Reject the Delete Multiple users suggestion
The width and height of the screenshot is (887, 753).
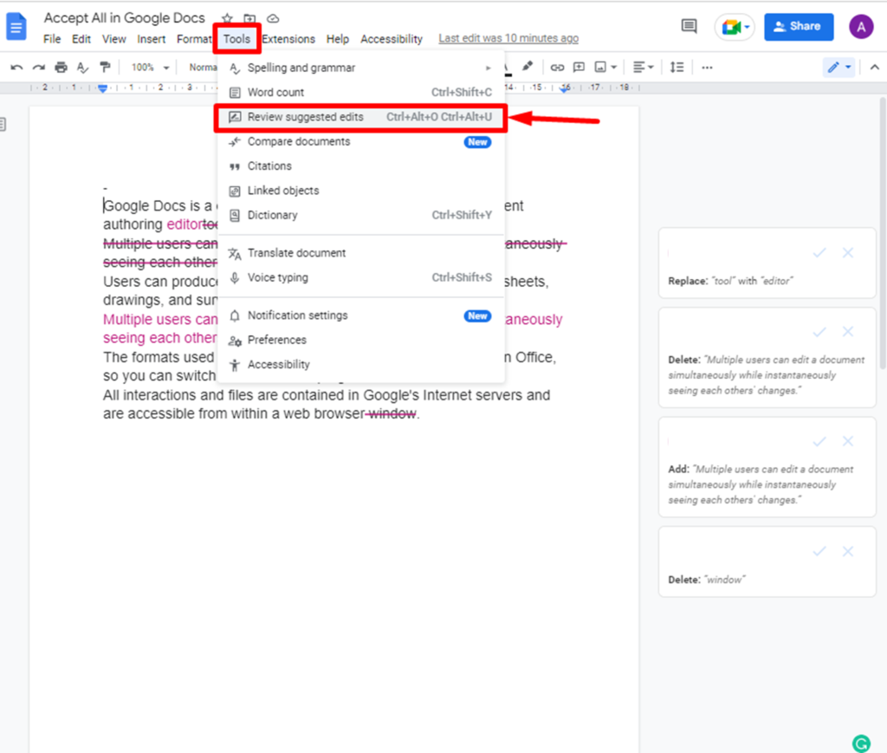coord(847,332)
